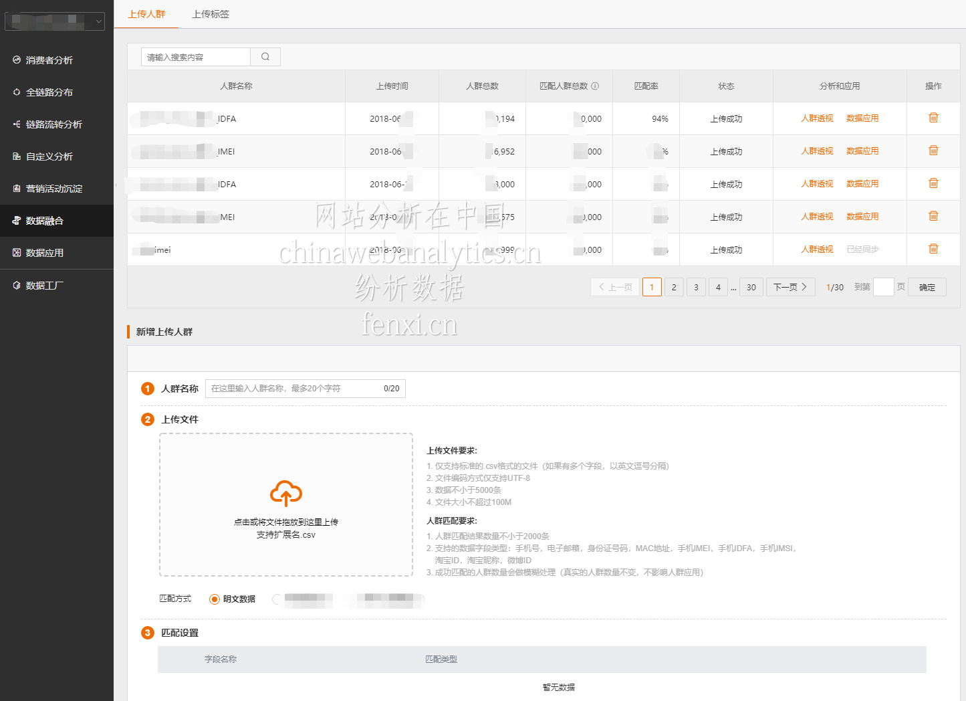Click the cloud upload icon
The image size is (966, 701).
(286, 494)
